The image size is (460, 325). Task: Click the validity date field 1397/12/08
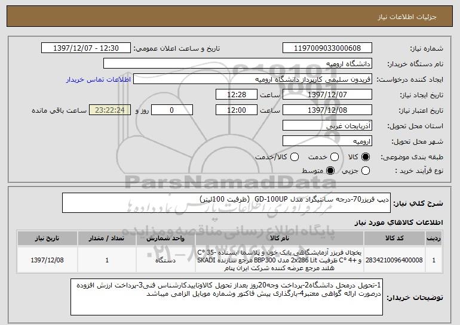pos(327,110)
